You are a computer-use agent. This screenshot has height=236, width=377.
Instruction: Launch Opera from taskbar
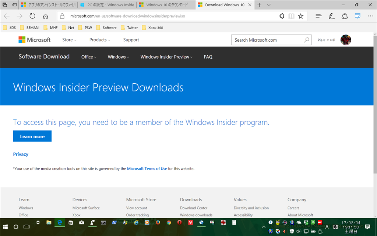pos(179,222)
